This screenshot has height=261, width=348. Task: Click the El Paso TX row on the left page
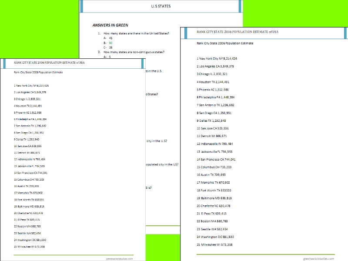click(x=27, y=220)
